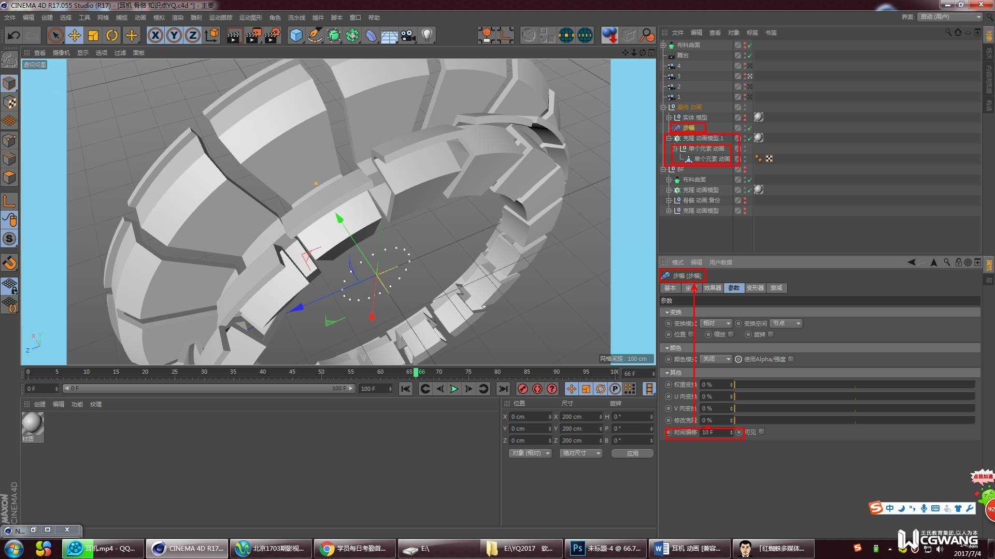The image size is (995, 559).
Task: Select the Scale tool in toolbar
Action: coord(93,36)
